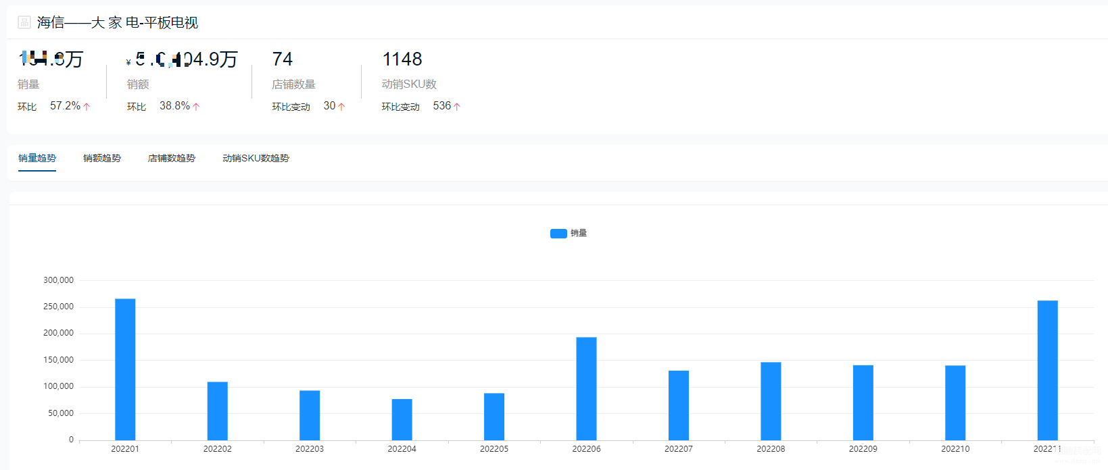The height and width of the screenshot is (470, 1108).
Task: Click the blue 销量 legend color swatch
Action: pos(558,234)
